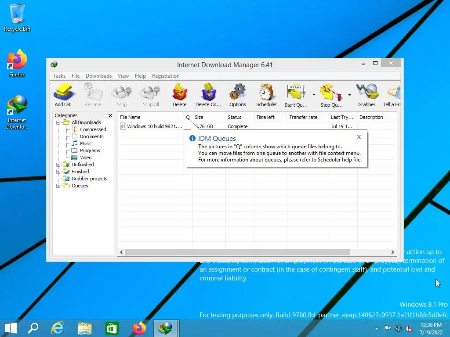
Task: Show hidden tray icons arrow
Action: pyautogui.click(x=377, y=329)
